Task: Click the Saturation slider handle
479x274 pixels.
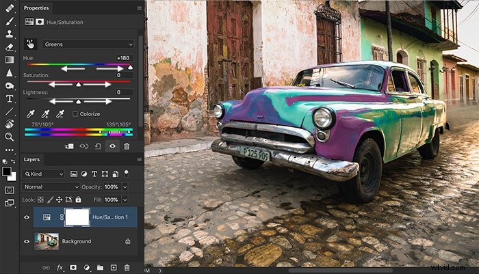Action: point(79,85)
